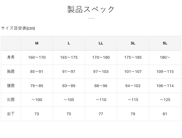Select the L column header
This screenshot has width=182, height=138.
pyautogui.click(x=69, y=43)
